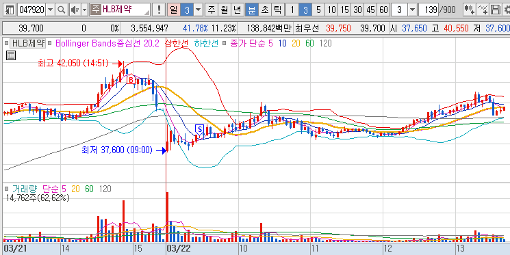510x255 pixels.
Task: Click the grid table icon under HLB제약 label
Action: tap(11, 56)
